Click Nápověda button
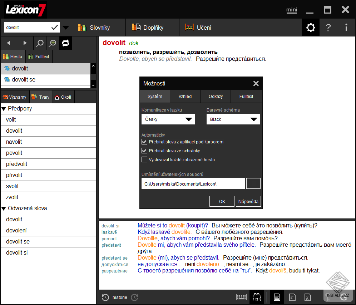This screenshot has width=356, height=305. pos(248,201)
